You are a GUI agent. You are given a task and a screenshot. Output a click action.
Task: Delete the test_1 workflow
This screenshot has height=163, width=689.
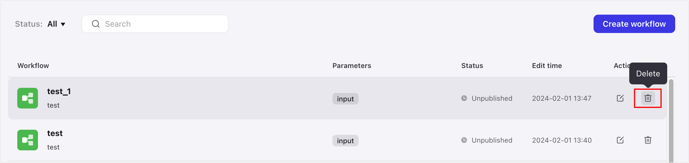click(x=648, y=98)
